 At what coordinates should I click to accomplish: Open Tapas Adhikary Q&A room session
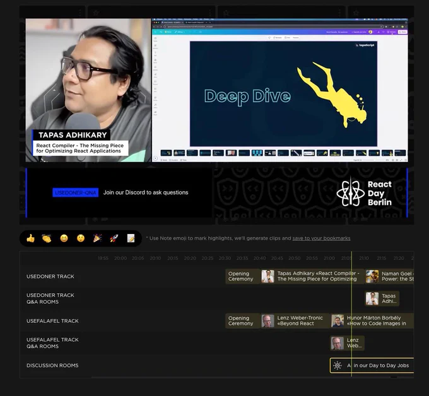(x=382, y=298)
